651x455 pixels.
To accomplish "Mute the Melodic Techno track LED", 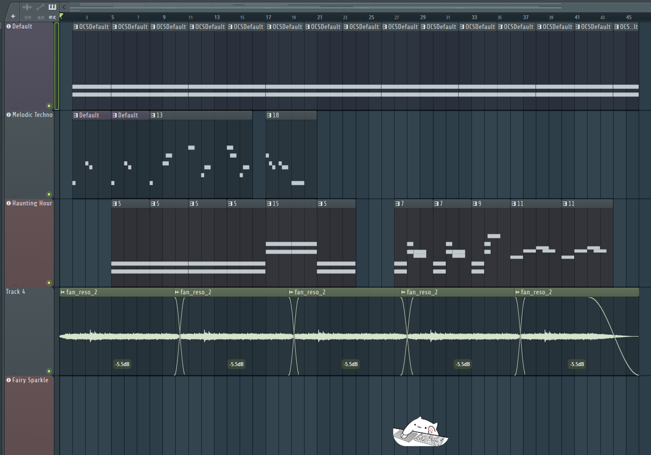I will click(x=49, y=194).
